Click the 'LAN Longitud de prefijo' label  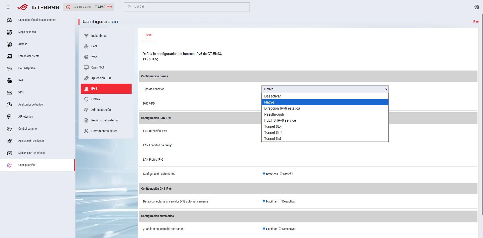157,145
